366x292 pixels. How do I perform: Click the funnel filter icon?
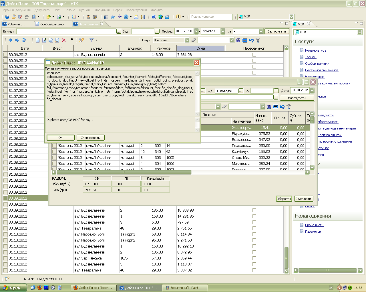[91, 40]
